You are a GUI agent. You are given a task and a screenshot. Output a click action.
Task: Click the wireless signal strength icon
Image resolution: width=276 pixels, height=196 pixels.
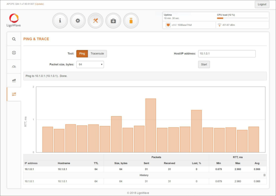pyautogui.click(x=219, y=25)
